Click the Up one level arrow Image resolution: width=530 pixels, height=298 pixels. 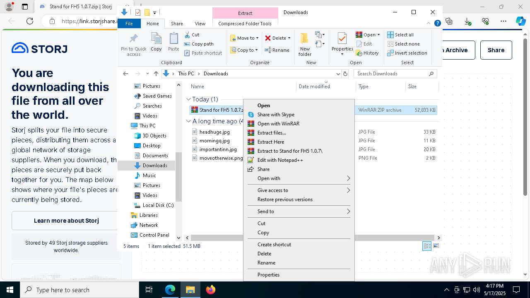pyautogui.click(x=156, y=74)
